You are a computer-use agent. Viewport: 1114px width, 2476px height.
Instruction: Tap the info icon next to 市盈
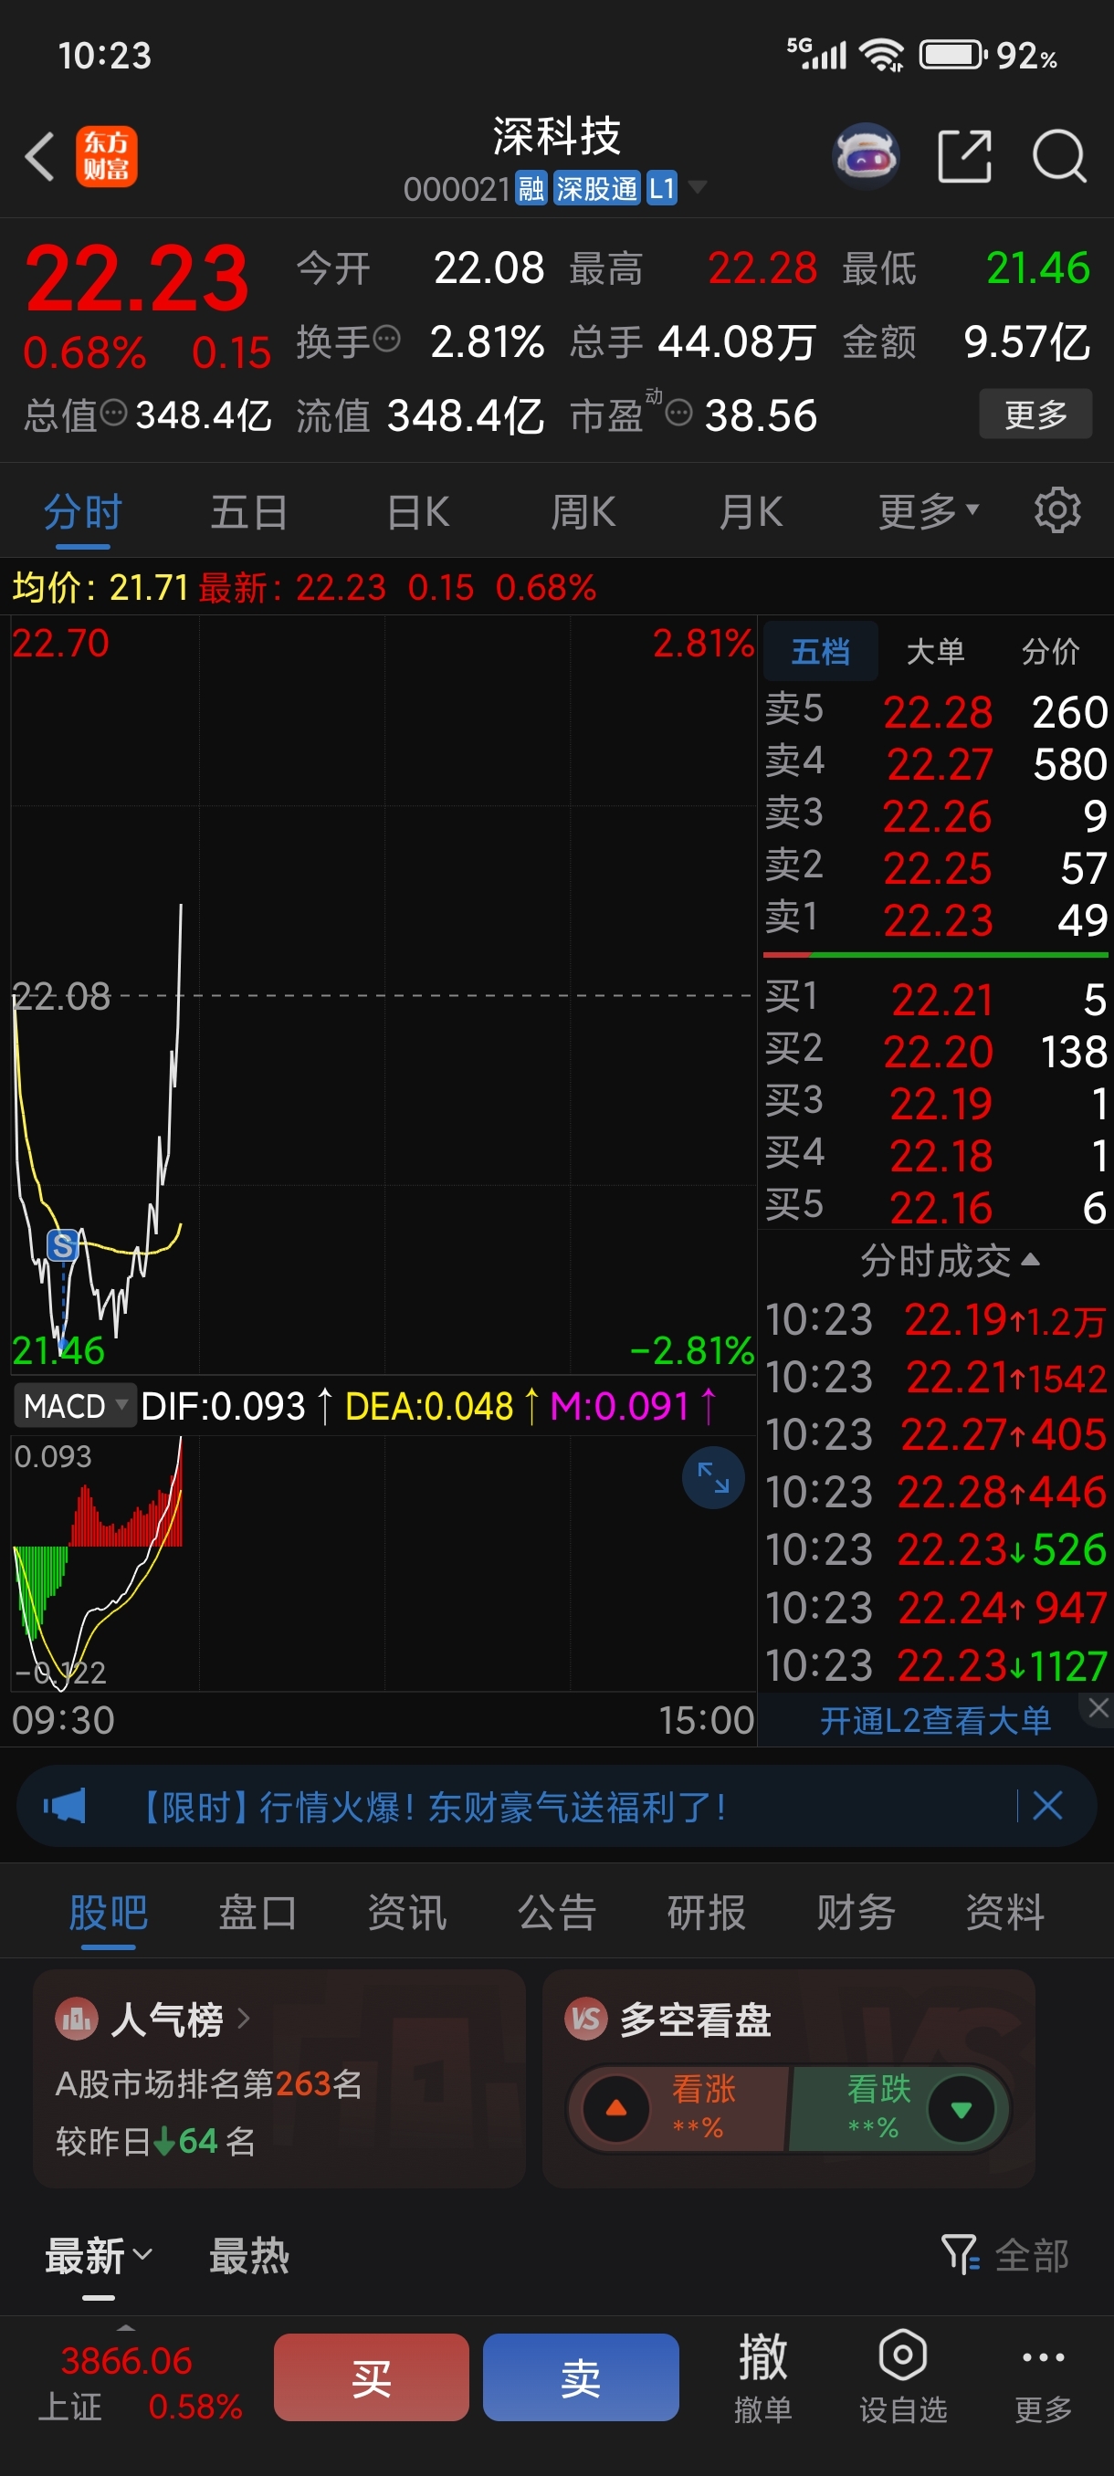point(678,414)
